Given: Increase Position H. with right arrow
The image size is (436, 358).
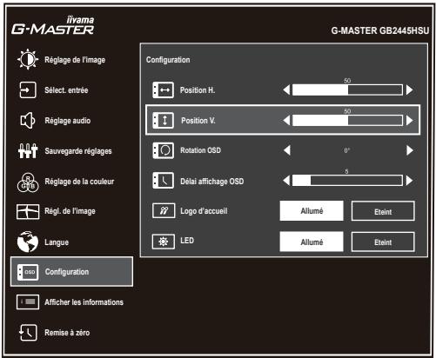Looking at the screenshot, I should point(409,90).
